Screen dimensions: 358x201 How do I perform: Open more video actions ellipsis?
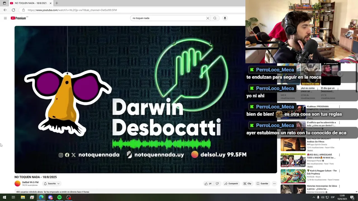click(x=274, y=184)
